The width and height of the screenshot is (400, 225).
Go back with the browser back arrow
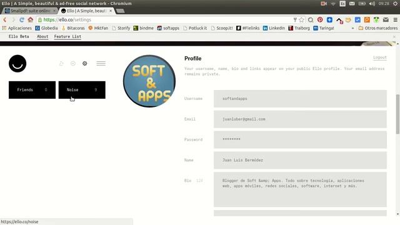click(x=4, y=19)
